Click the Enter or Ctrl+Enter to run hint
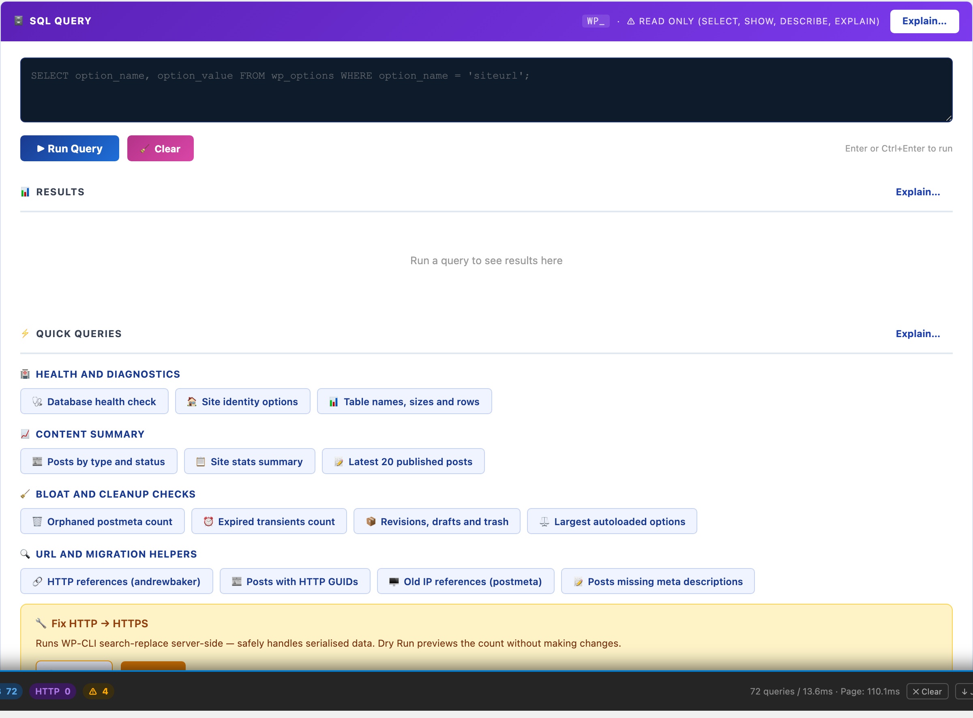 click(899, 148)
